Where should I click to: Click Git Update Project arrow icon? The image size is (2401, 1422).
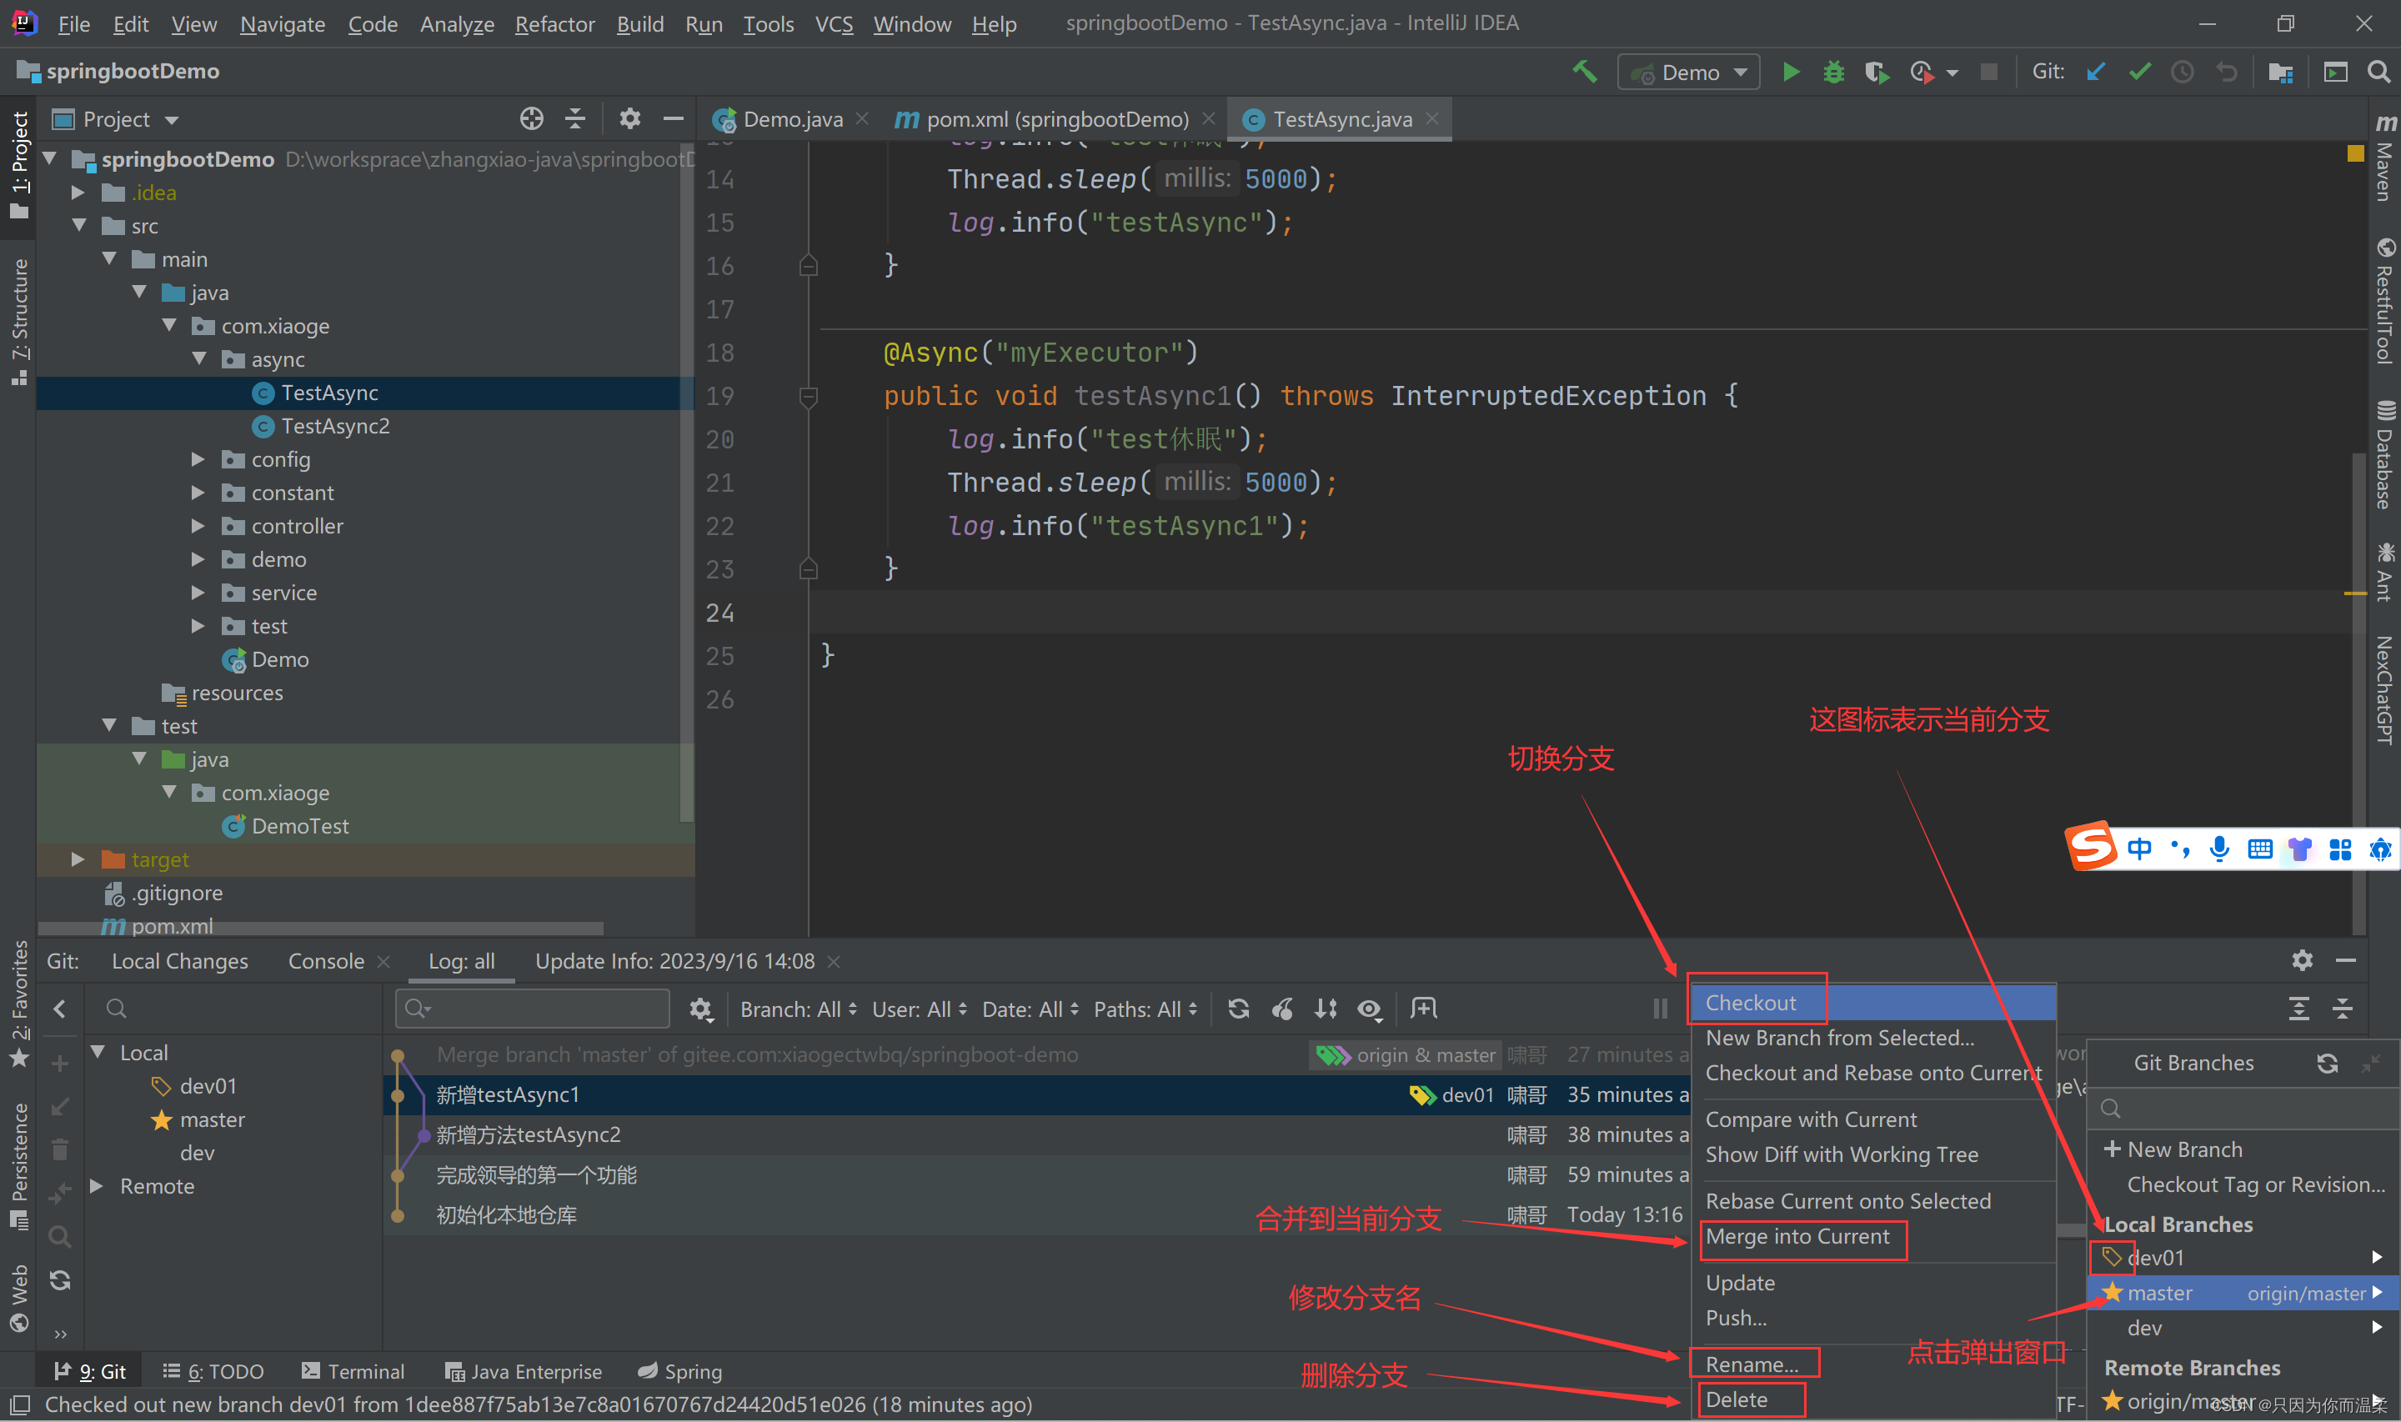pyautogui.click(x=2095, y=72)
